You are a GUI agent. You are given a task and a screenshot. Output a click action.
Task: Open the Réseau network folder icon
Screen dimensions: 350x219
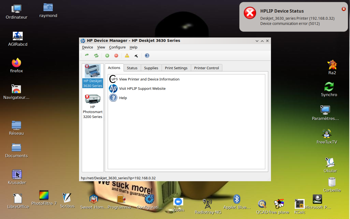click(x=16, y=128)
